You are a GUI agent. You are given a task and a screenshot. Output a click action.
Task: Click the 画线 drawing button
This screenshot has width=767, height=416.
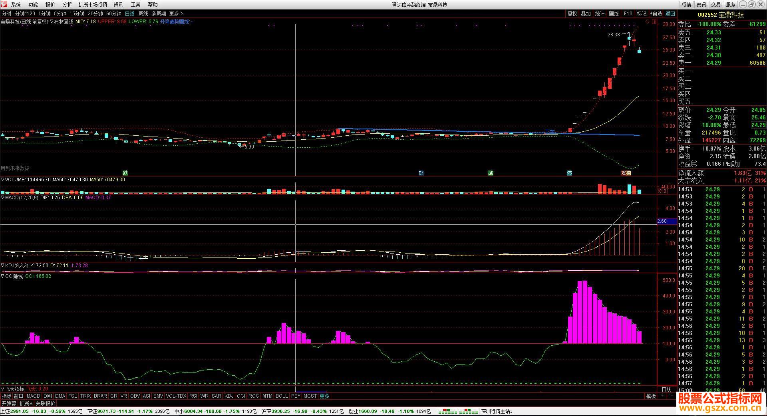[614, 14]
